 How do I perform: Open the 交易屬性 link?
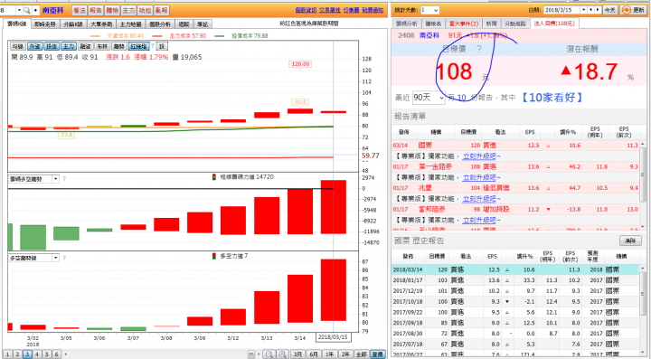[330, 10]
